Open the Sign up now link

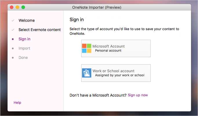pos(138,95)
